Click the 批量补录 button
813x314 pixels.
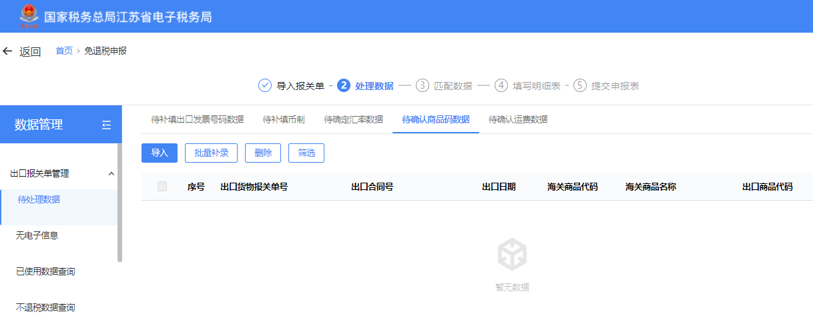coord(211,153)
